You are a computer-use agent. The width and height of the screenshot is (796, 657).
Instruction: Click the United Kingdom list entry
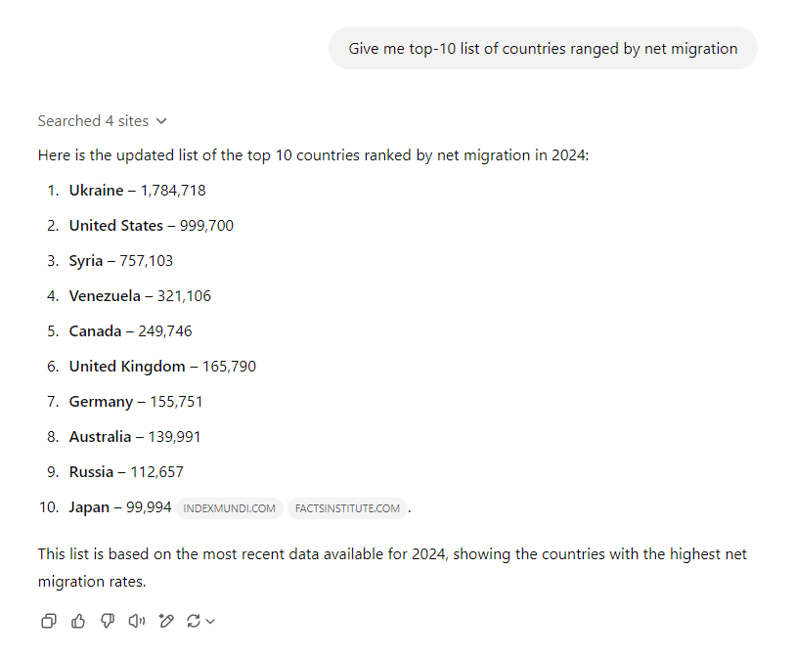pyautogui.click(x=162, y=366)
